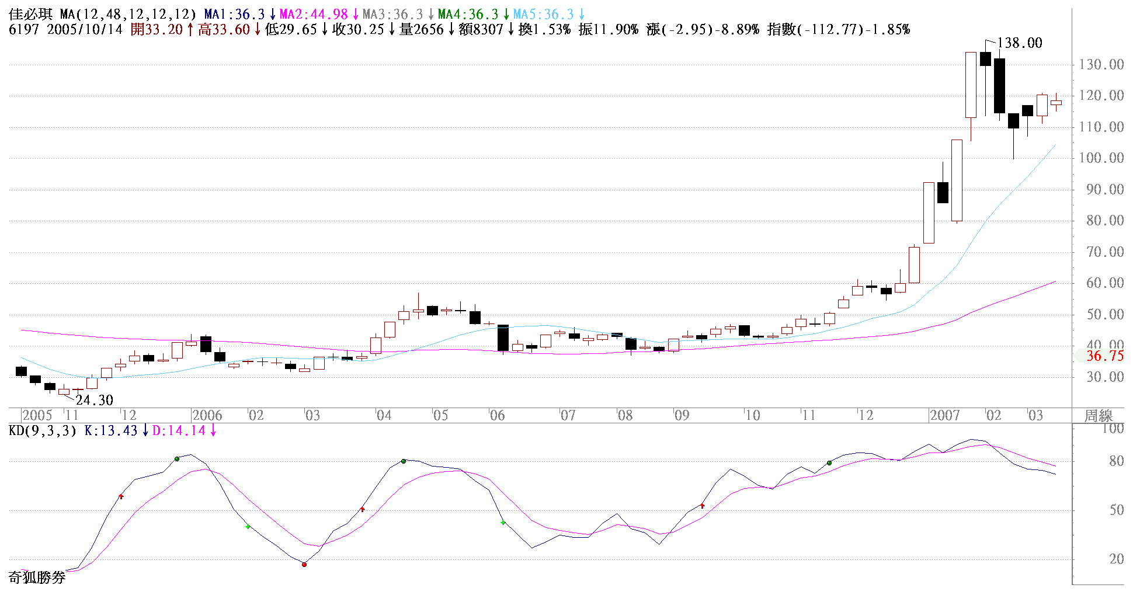Click the green diamond marker on KD near February 2006
The width and height of the screenshot is (1133, 595).
[248, 527]
